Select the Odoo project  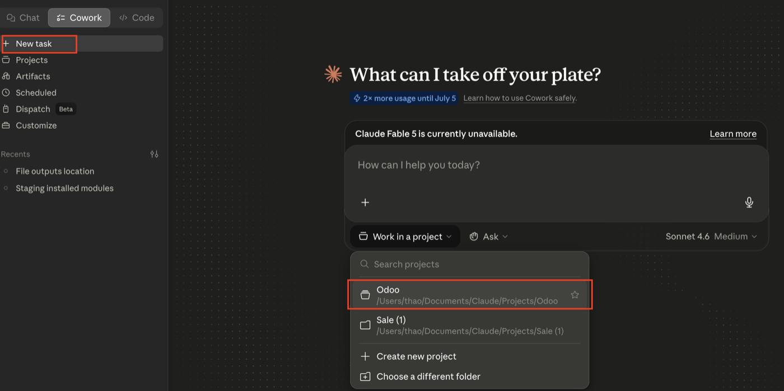(470, 295)
